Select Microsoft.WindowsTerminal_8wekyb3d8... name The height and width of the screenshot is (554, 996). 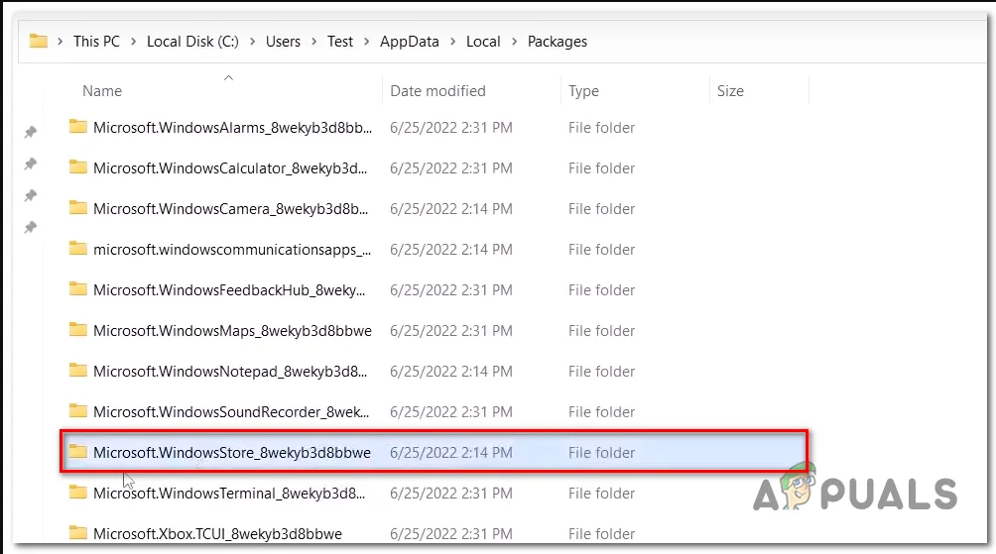coord(229,494)
